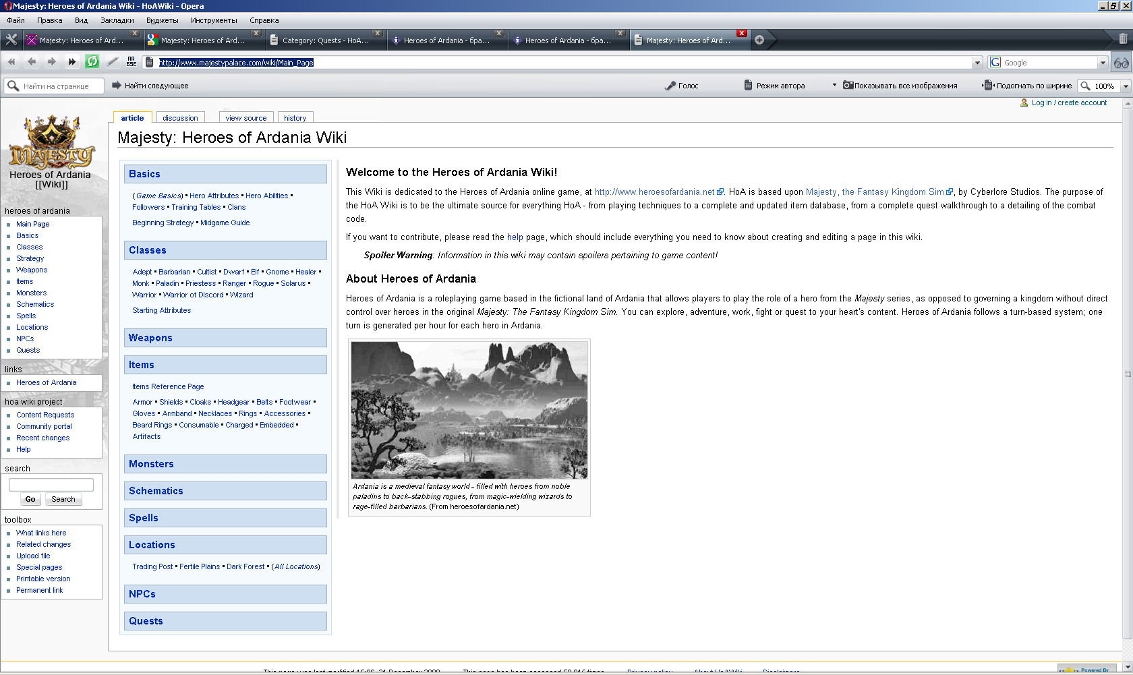This screenshot has width=1133, height=675.
Task: Open the Weapons section heading
Action: click(150, 338)
